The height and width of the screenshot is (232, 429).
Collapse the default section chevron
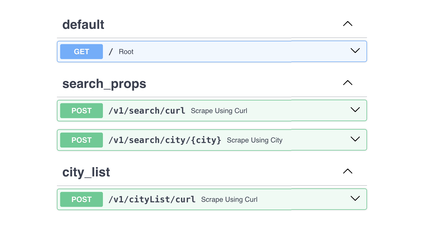pyautogui.click(x=347, y=24)
